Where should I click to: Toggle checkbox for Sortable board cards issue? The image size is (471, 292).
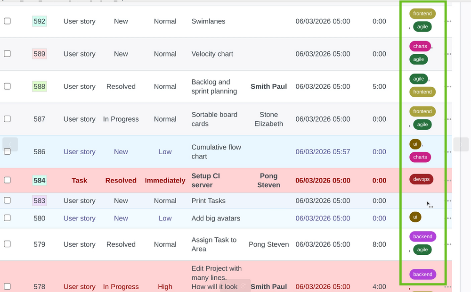pos(7,119)
